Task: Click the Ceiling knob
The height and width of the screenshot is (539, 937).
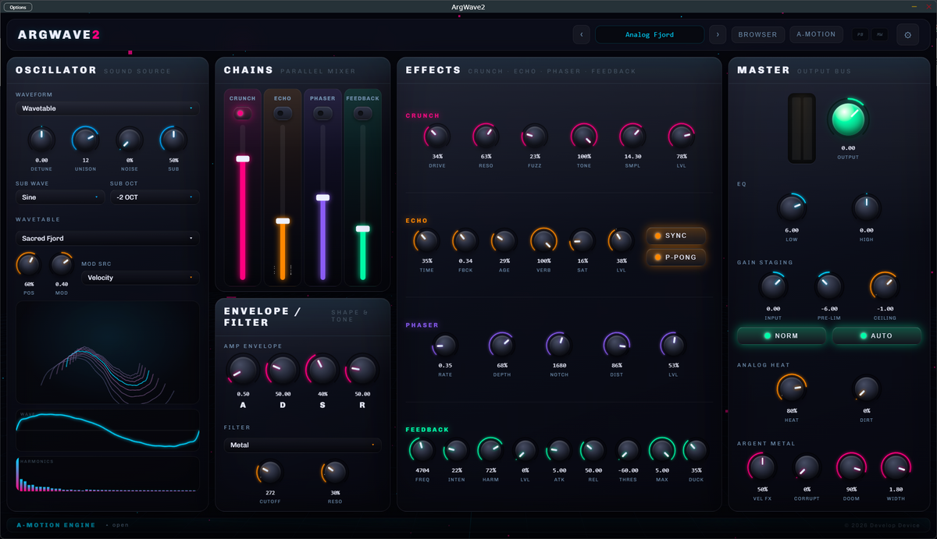Action: click(885, 286)
